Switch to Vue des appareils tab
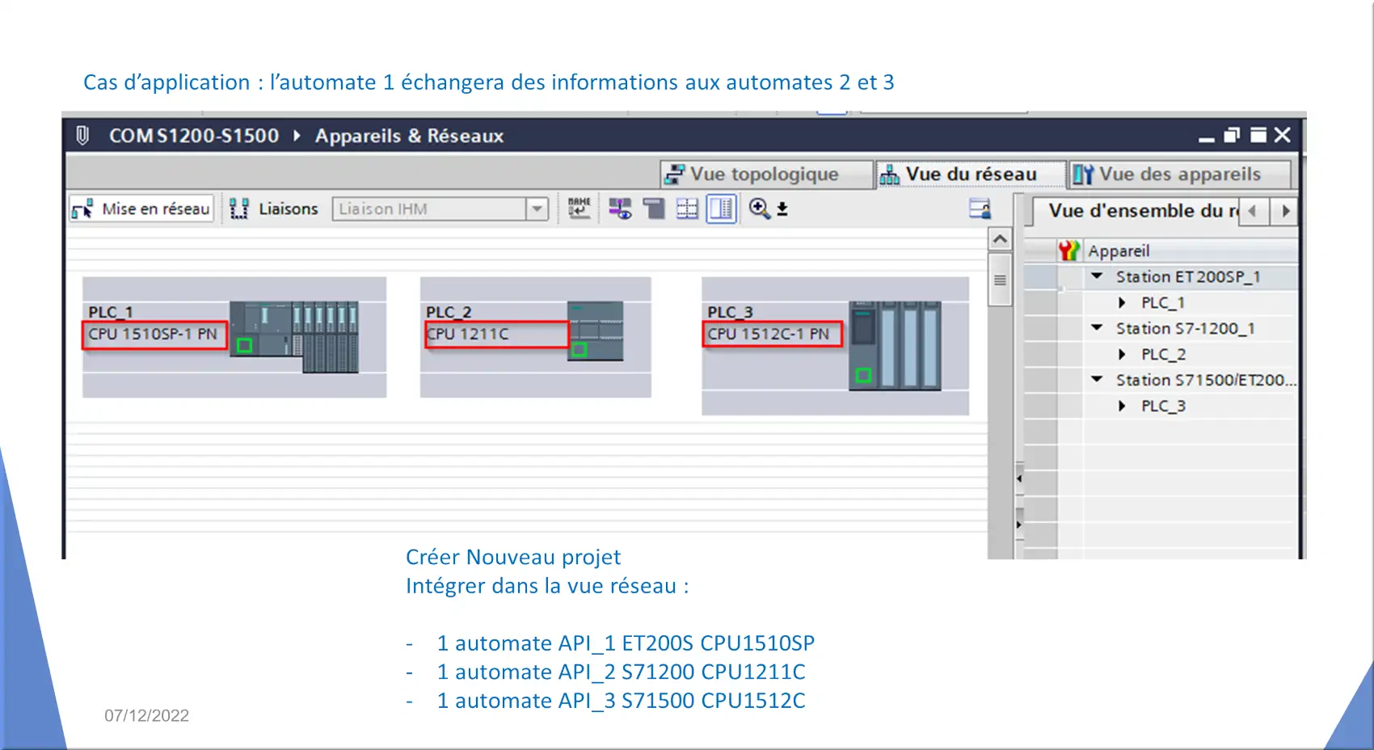This screenshot has width=1374, height=750. (1179, 174)
